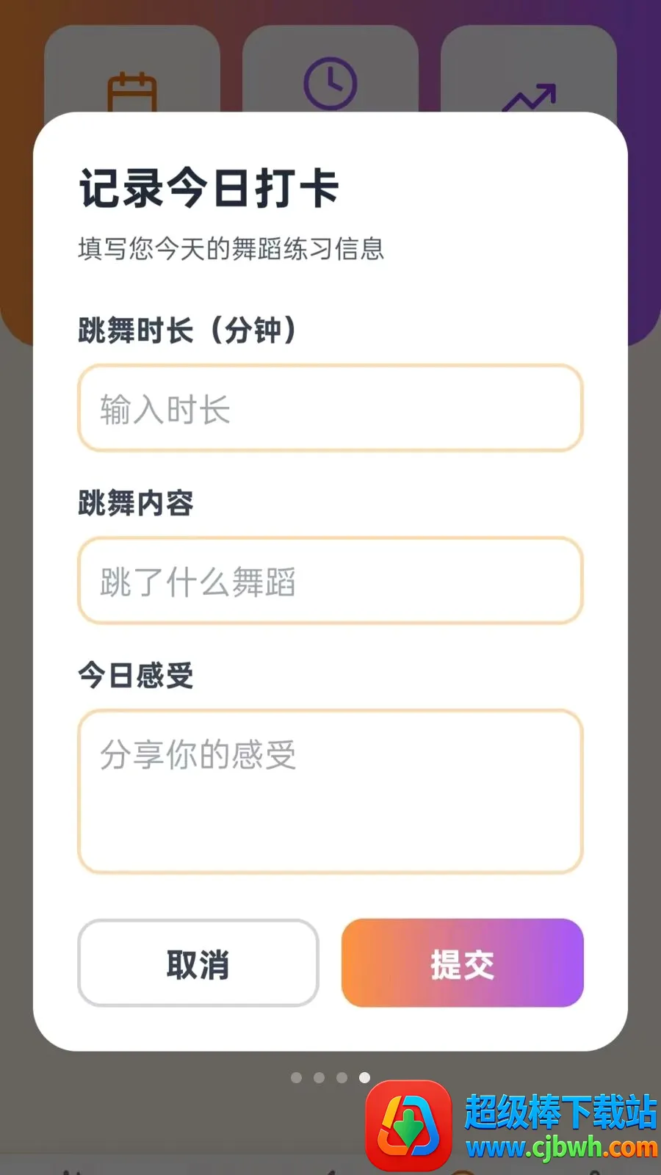Viewport: 661px width, 1175px height.
Task: Focus the 跳了什么舞蹈 content field
Action: click(x=330, y=581)
